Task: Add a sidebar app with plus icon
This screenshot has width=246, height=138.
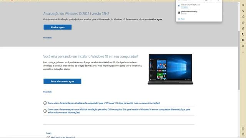Action: tap(243, 52)
